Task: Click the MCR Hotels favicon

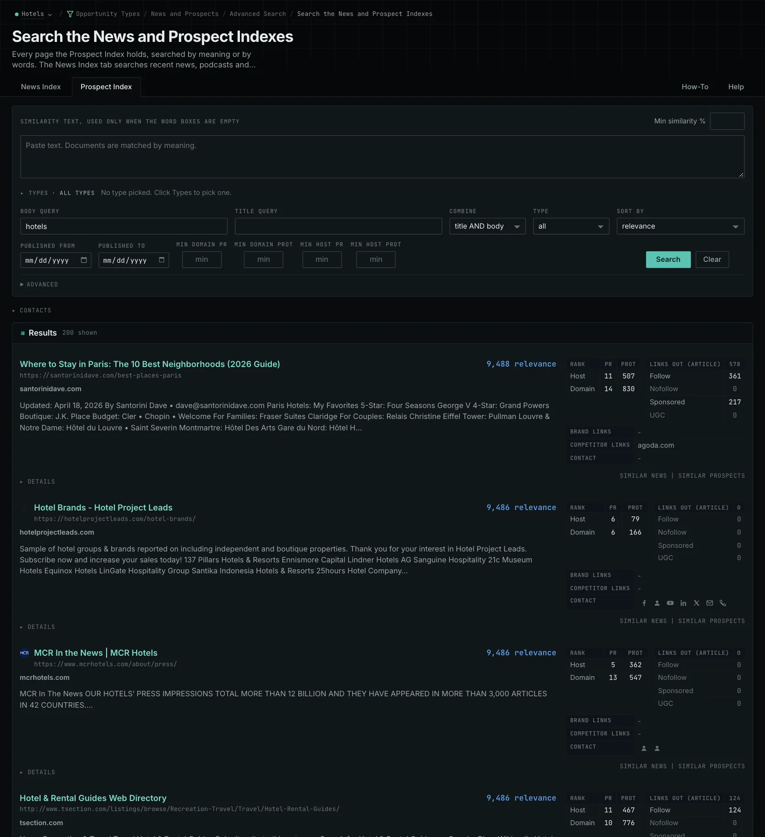Action: (x=25, y=653)
